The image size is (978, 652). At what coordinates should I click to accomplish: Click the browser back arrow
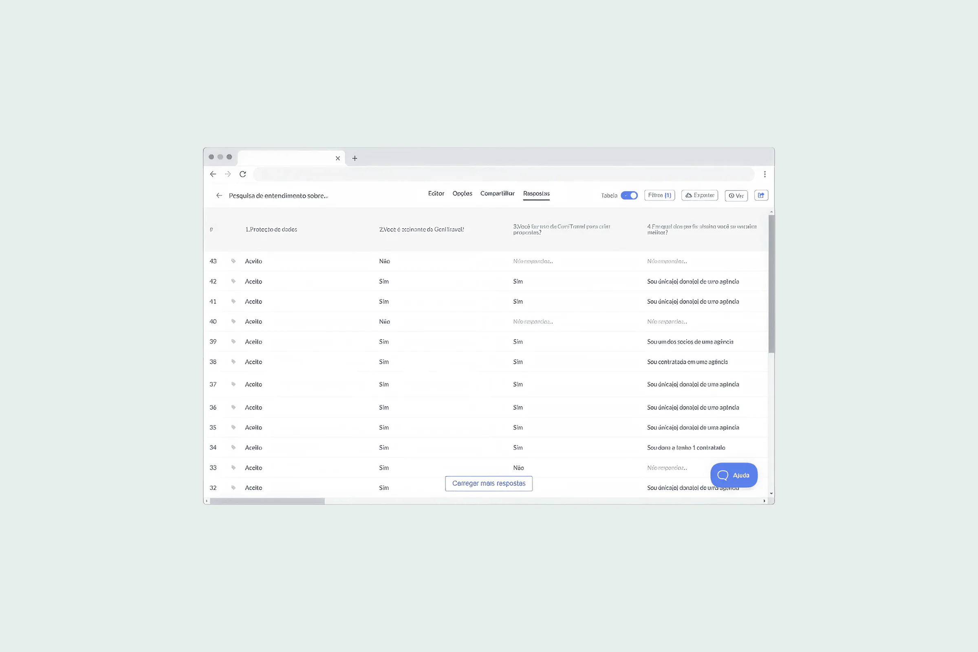pyautogui.click(x=213, y=174)
